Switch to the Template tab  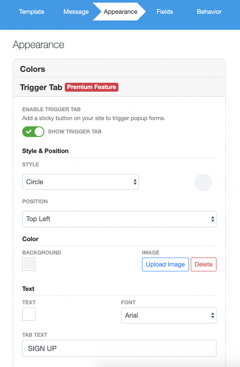tap(31, 11)
